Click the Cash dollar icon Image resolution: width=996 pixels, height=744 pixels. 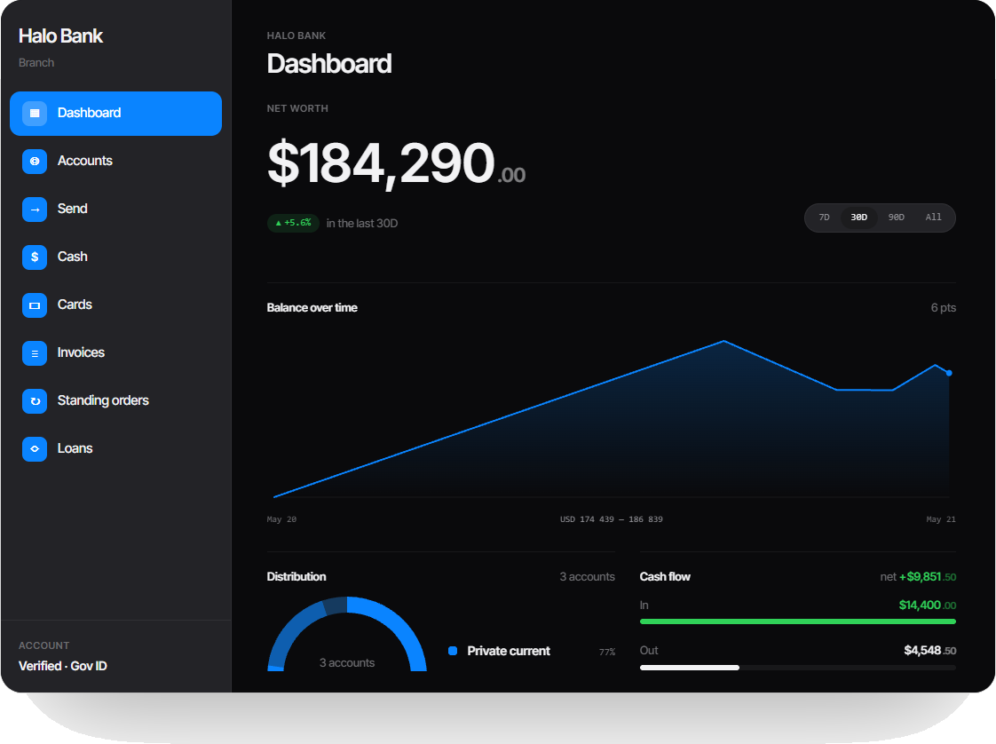[35, 257]
